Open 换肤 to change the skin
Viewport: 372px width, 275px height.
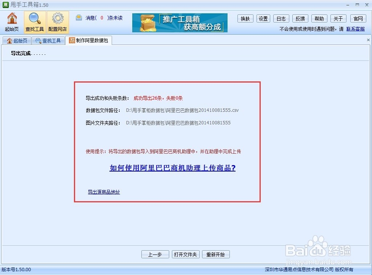(x=245, y=18)
